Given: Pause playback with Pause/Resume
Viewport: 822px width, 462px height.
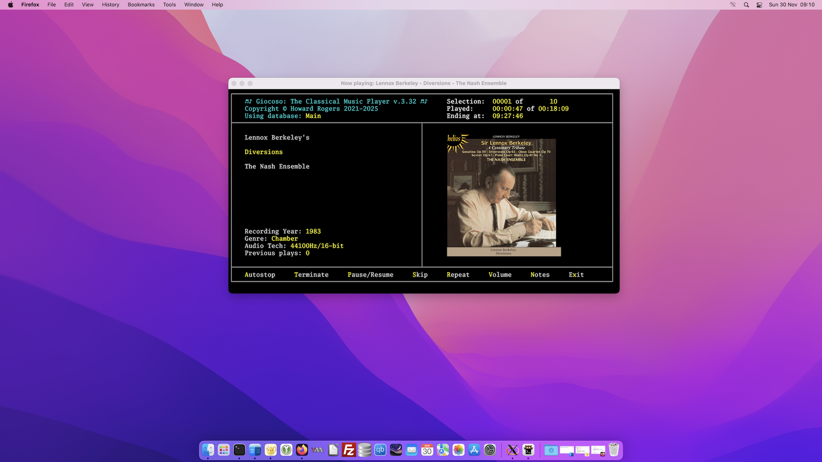Looking at the screenshot, I should [370, 275].
